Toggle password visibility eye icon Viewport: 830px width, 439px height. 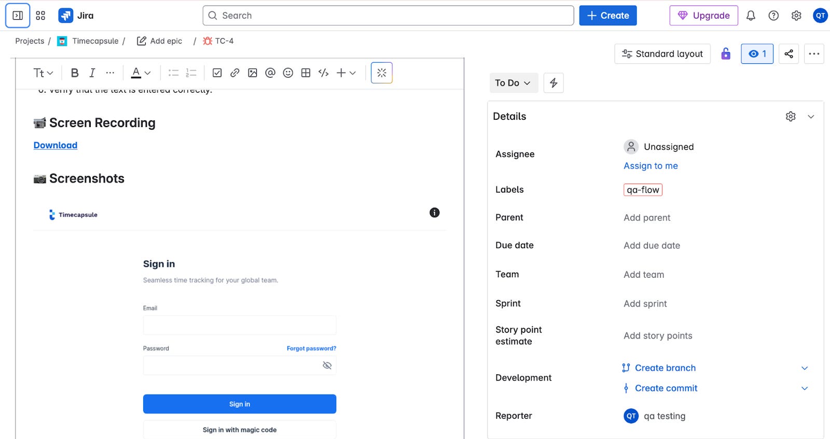pyautogui.click(x=327, y=365)
